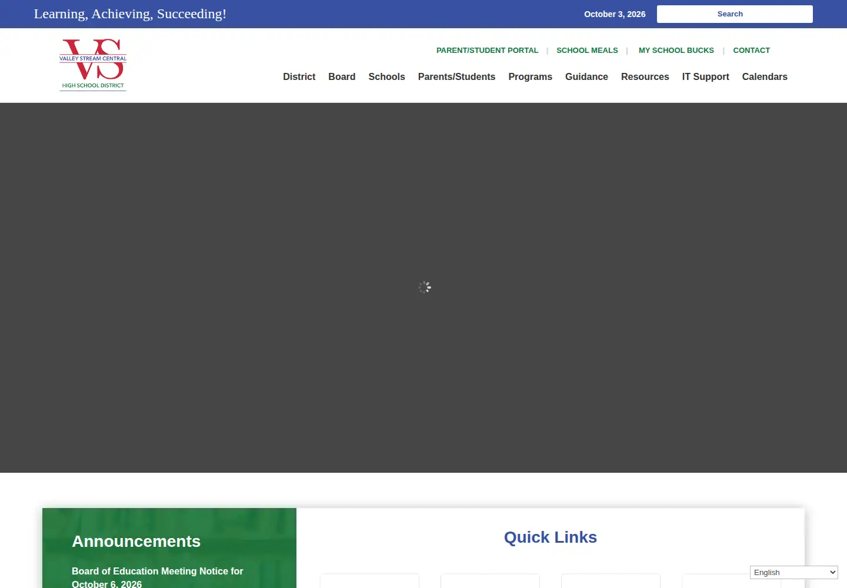Open the Contact page link
Screen dimensions: 847x588
[x=751, y=51]
